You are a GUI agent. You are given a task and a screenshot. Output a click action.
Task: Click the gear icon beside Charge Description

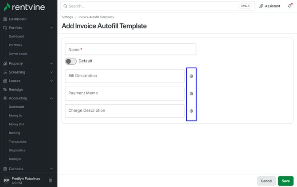pyautogui.click(x=191, y=111)
